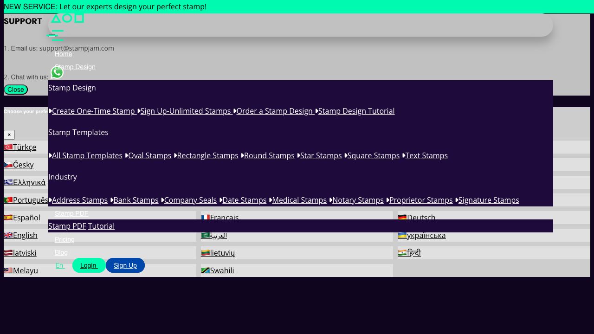
Task: Click the Indian flag for Hindi
Action: pos(402,253)
